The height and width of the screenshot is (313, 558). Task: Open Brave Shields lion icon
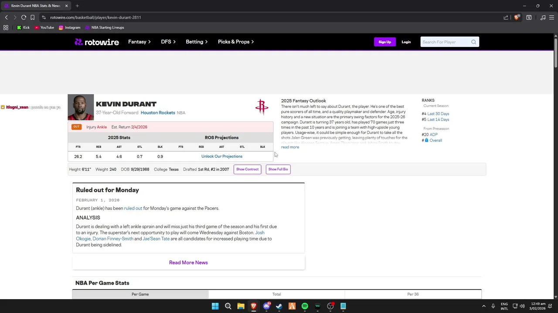[517, 17]
